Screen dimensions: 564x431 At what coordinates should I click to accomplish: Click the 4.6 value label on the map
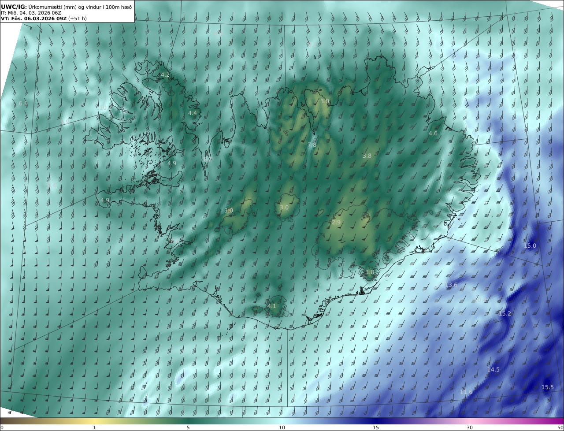click(x=433, y=134)
